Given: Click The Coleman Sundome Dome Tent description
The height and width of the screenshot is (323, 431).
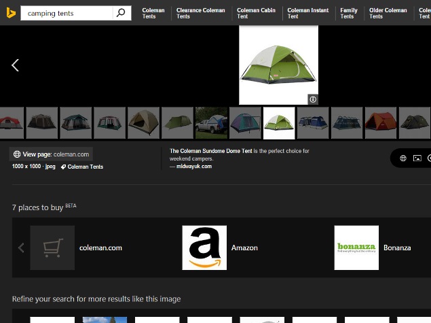Looking at the screenshot, I should click(x=239, y=155).
